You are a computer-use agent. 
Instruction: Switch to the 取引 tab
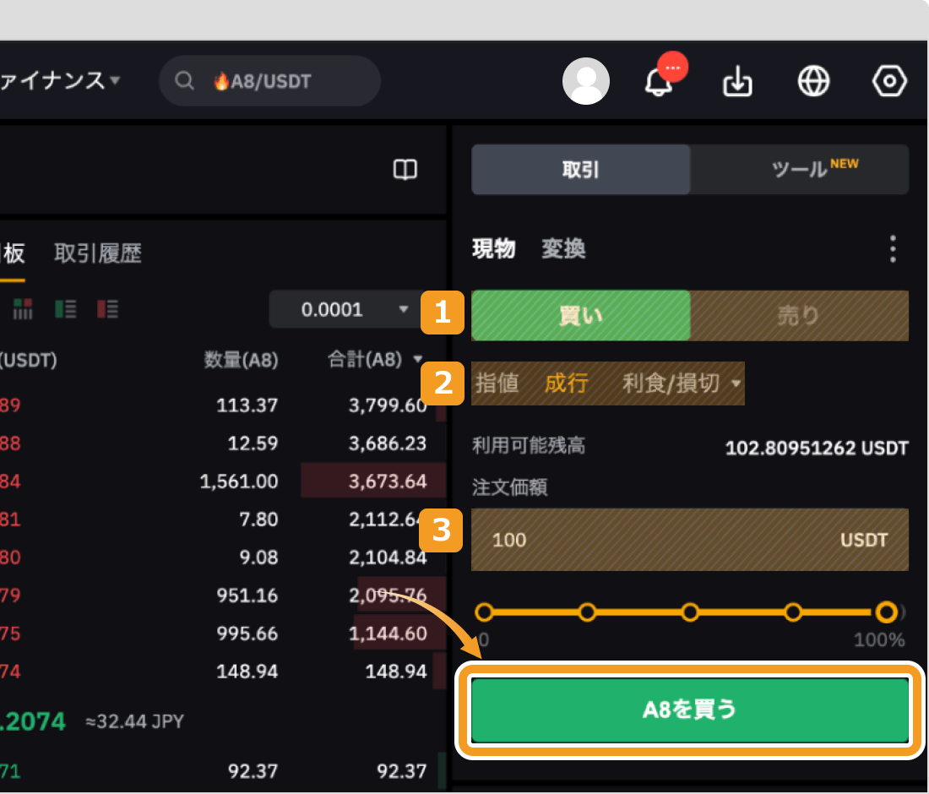click(581, 170)
